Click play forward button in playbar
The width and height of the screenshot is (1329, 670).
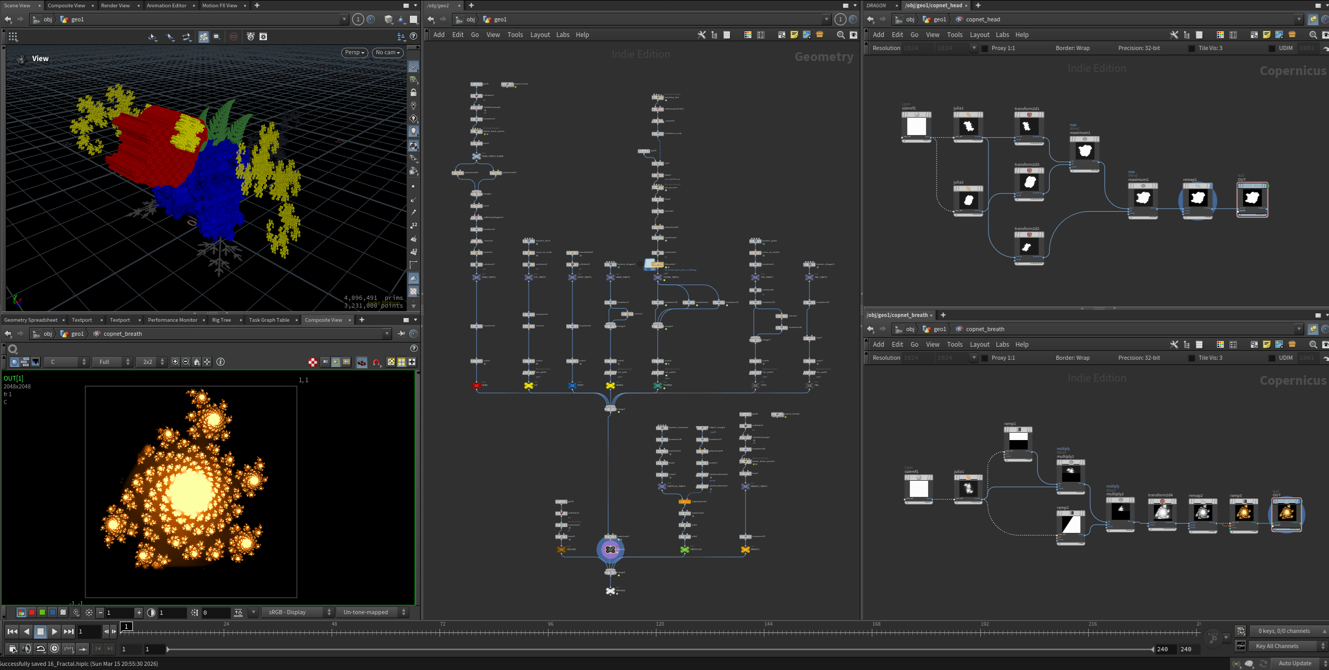54,631
